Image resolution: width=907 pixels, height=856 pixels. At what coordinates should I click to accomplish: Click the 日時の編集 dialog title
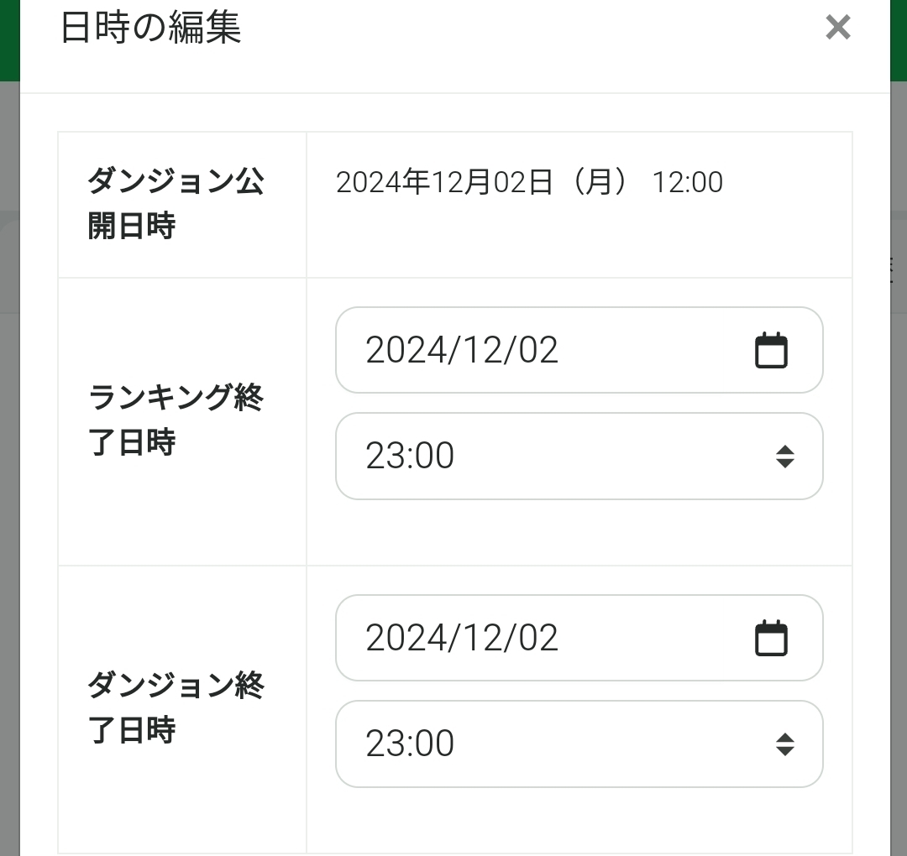[x=151, y=28]
